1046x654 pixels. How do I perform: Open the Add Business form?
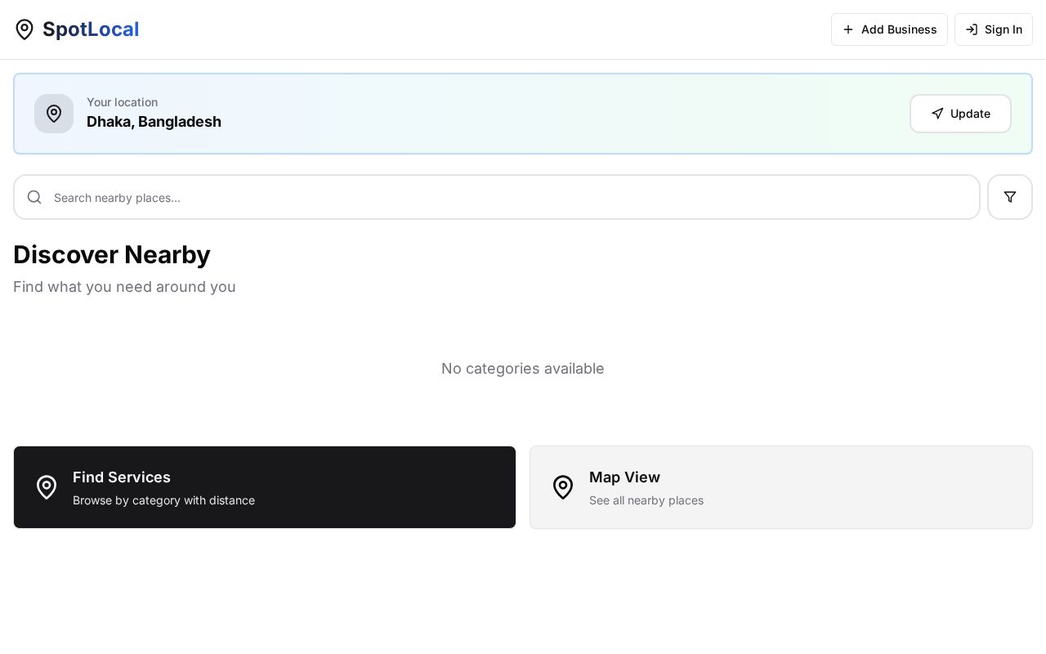click(889, 29)
